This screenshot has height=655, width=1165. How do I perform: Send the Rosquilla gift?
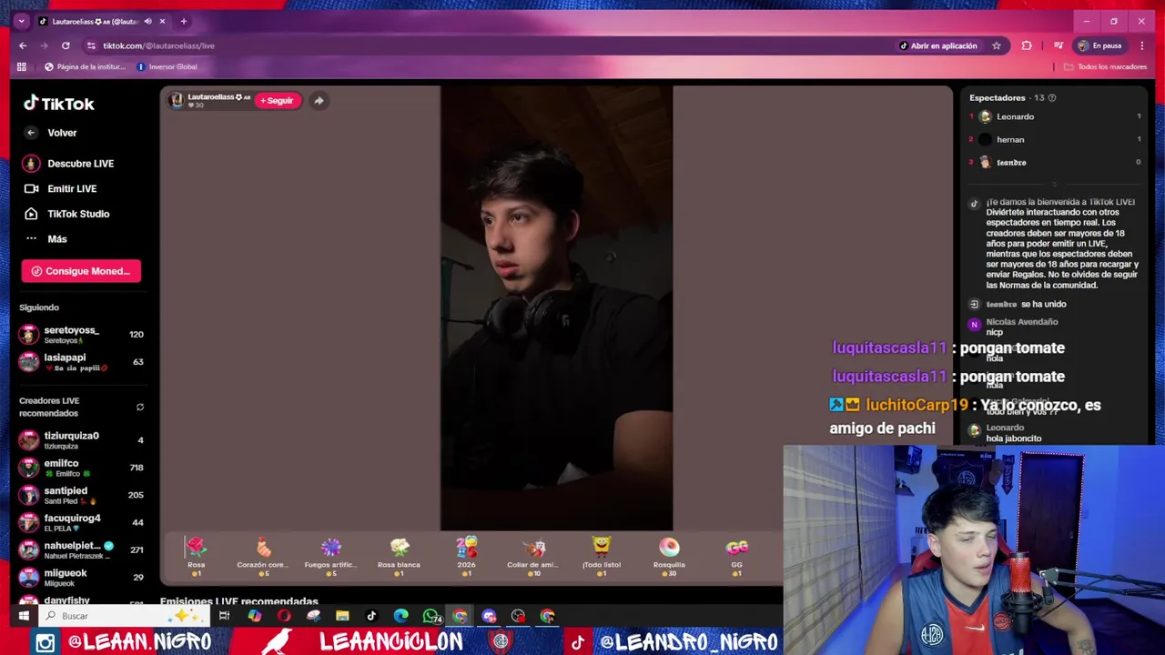tap(669, 557)
